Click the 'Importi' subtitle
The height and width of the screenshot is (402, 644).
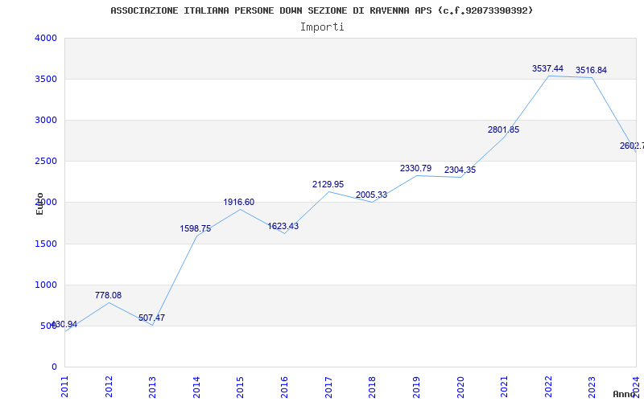(322, 27)
